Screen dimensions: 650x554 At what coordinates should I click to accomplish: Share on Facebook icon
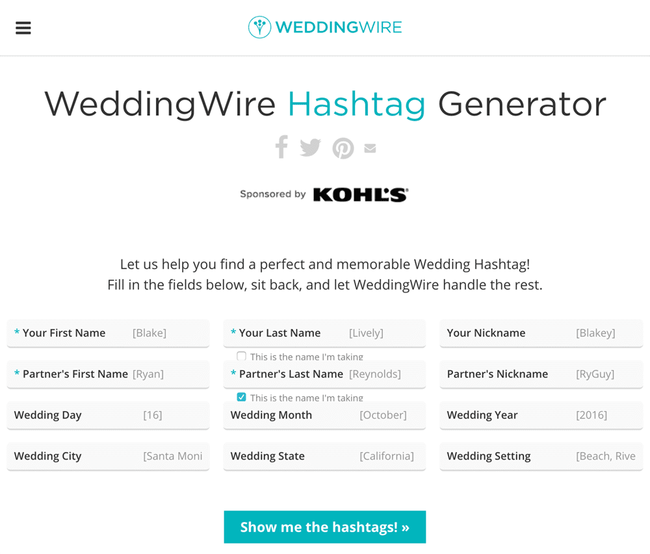pyautogui.click(x=281, y=147)
